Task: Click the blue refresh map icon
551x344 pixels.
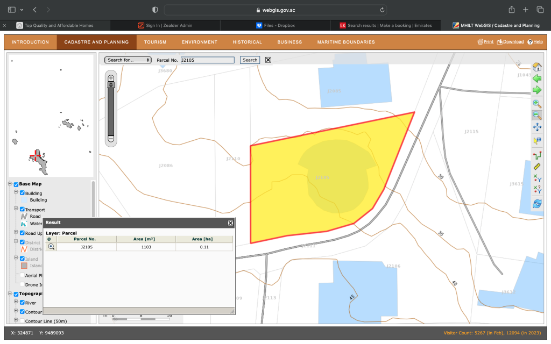Action: click(x=536, y=203)
